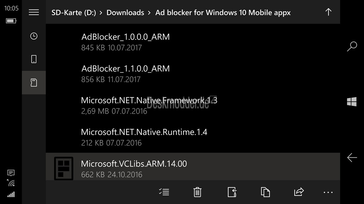Go up one folder level arrow
This screenshot has height=204, width=364.
[x=328, y=12]
